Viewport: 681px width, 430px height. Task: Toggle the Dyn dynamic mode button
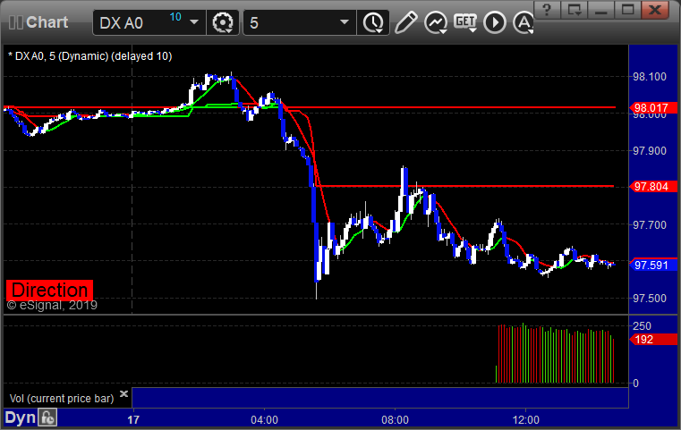(20, 417)
